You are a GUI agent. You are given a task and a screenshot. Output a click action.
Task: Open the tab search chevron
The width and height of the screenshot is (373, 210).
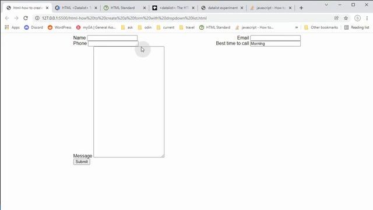point(326,5)
